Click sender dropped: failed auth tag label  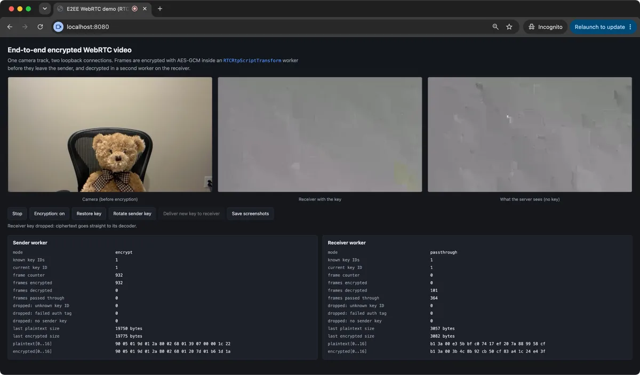tap(42, 313)
